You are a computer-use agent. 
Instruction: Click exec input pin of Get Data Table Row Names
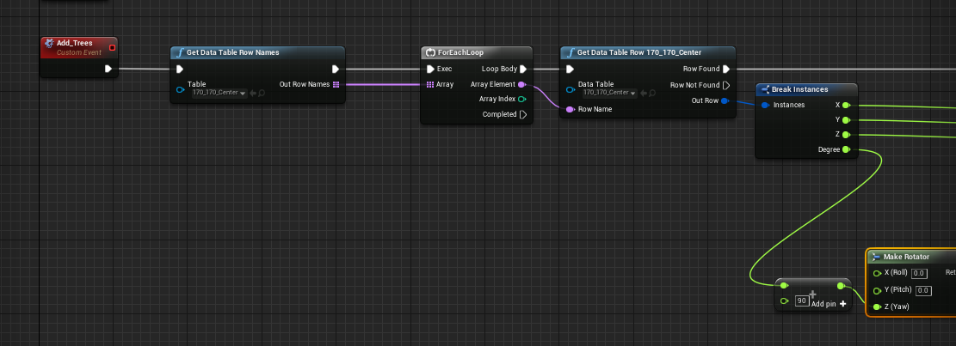click(x=180, y=69)
